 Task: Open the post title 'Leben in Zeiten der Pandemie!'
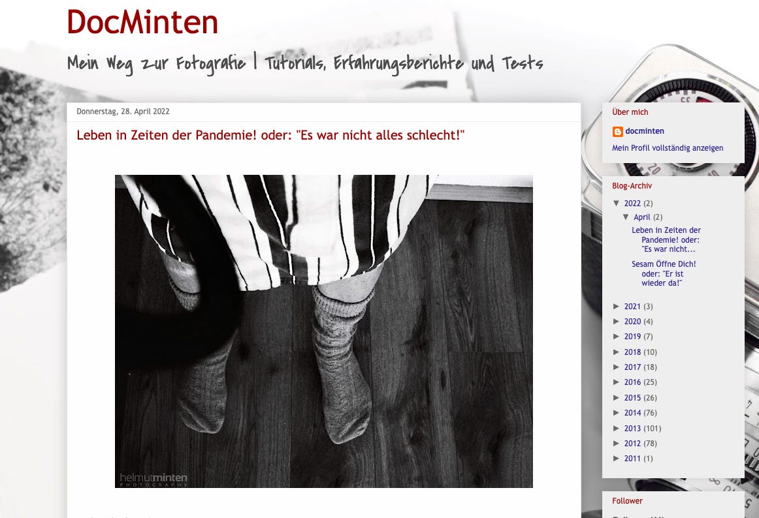(270, 135)
